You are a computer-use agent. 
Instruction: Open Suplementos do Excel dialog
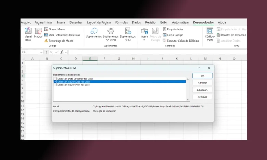[x=111, y=34]
